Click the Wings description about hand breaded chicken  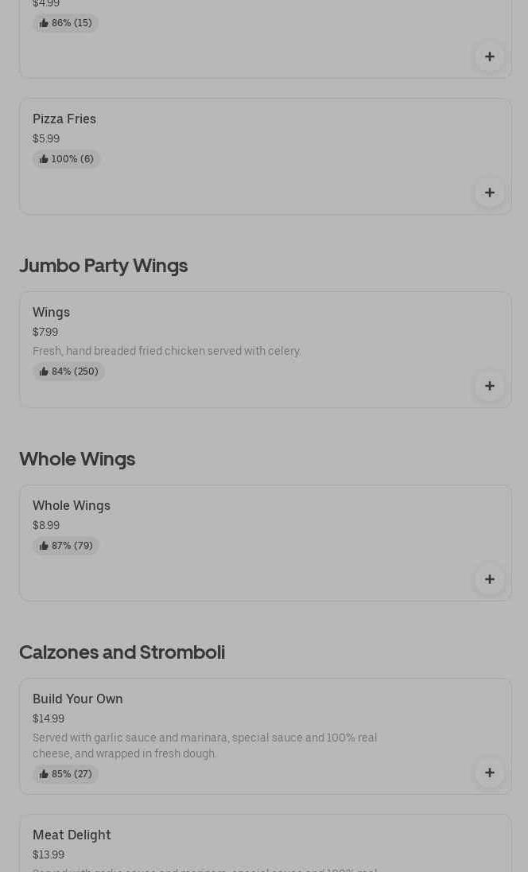[167, 351]
